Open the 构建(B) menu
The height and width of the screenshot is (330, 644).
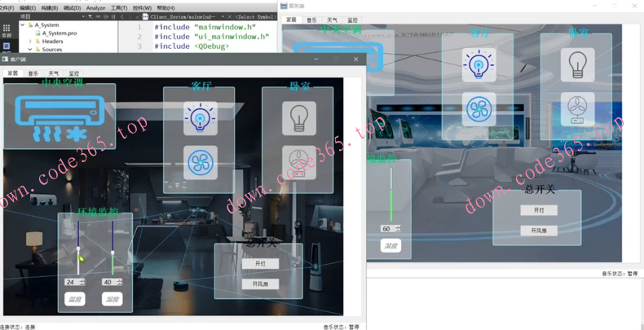[x=49, y=8]
